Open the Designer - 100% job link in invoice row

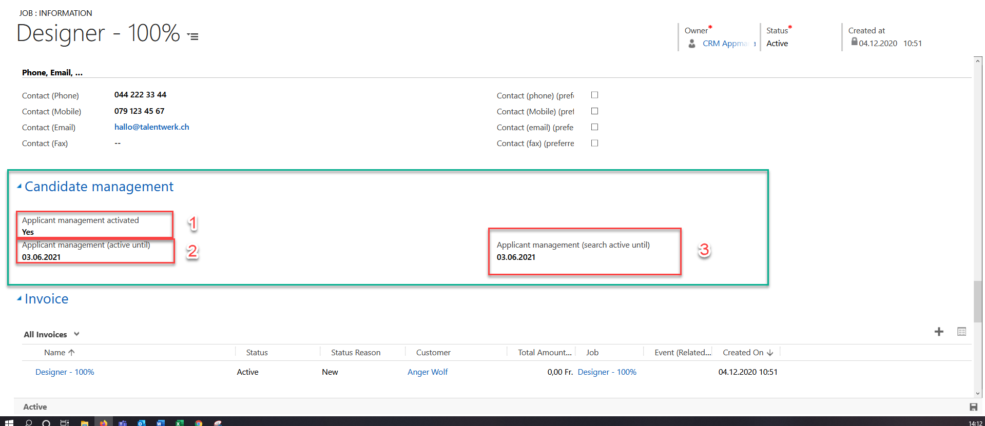(x=607, y=372)
